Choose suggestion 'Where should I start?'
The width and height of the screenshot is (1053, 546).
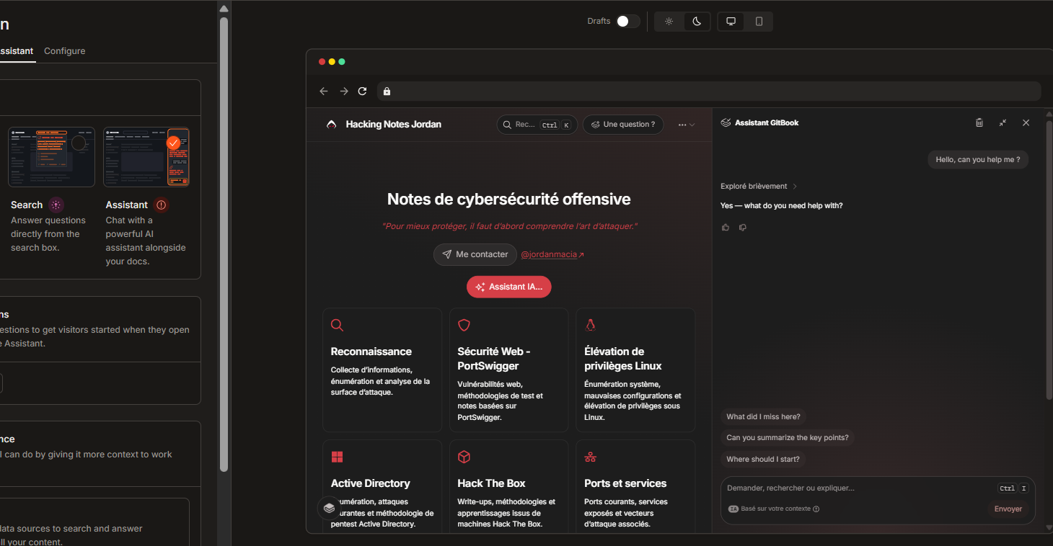763,459
